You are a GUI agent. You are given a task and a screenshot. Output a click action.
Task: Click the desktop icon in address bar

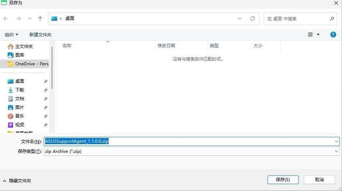coord(54,19)
